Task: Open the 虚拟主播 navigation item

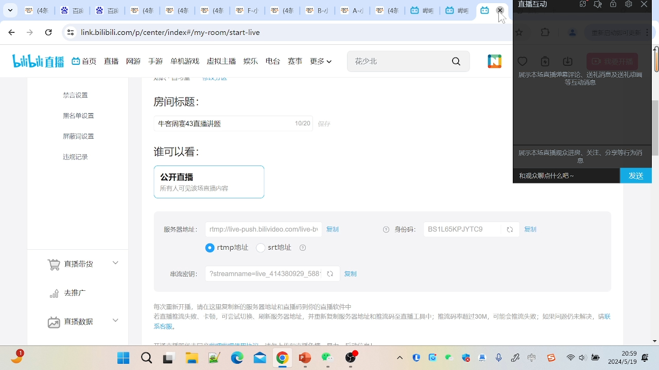Action: [x=221, y=61]
